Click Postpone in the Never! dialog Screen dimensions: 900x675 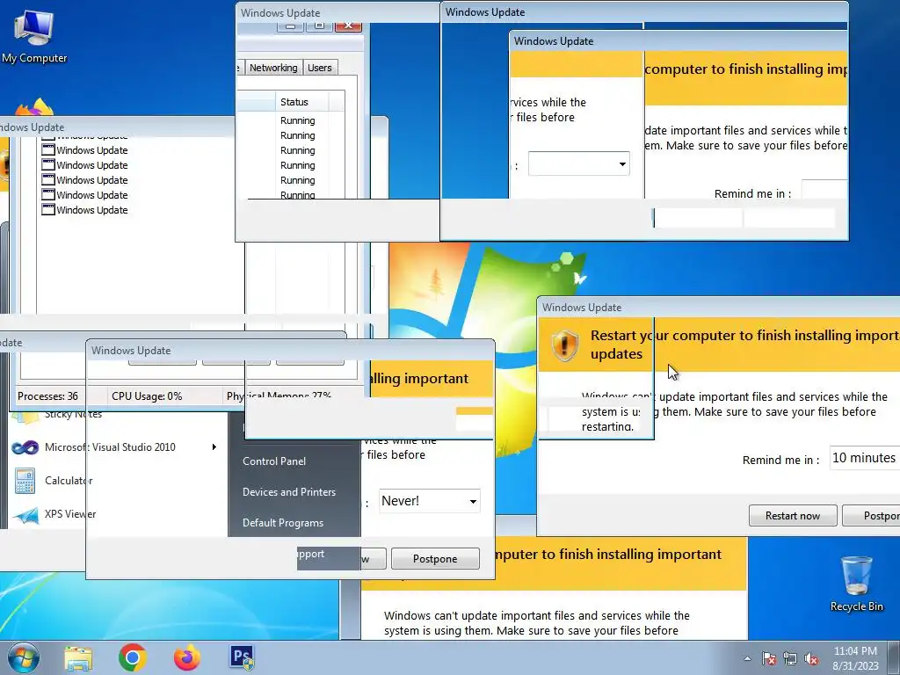[435, 558]
